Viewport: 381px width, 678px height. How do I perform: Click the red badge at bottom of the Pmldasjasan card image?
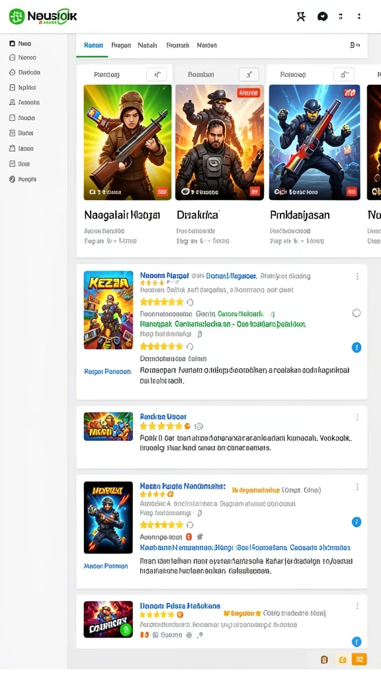tap(351, 191)
